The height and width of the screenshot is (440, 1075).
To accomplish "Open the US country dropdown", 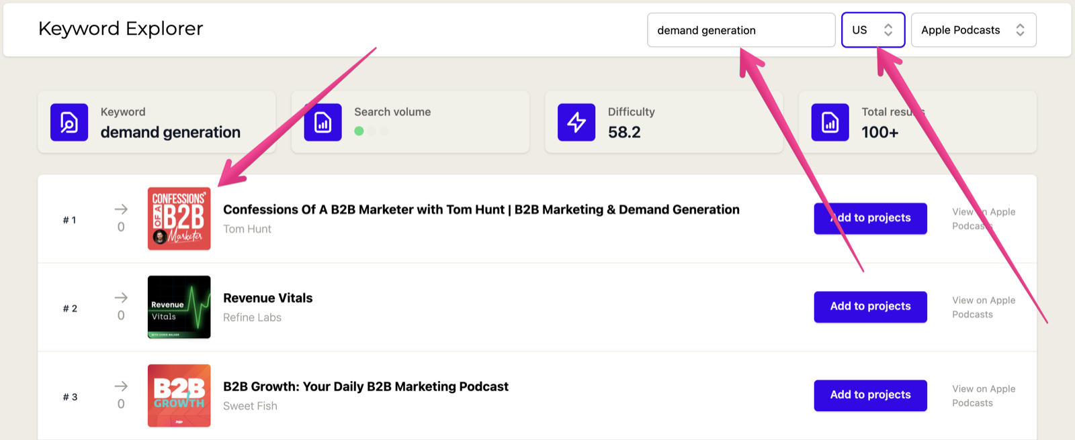I will click(x=873, y=30).
